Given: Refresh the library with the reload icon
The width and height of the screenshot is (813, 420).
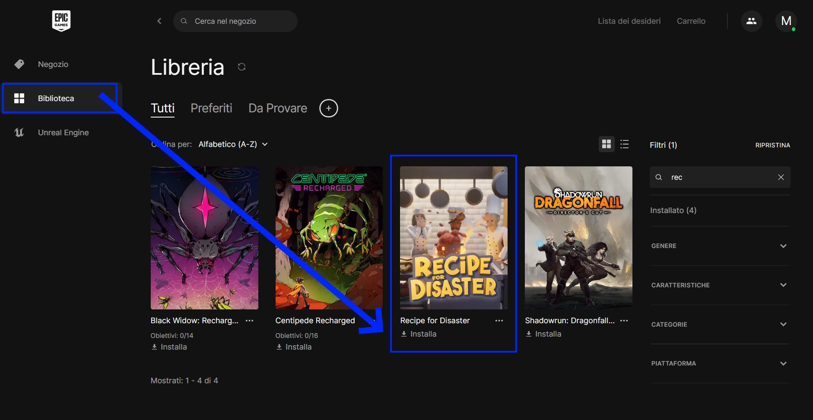Looking at the screenshot, I should 241,67.
